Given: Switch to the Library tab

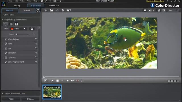Looking at the screenshot, I should [17, 5].
